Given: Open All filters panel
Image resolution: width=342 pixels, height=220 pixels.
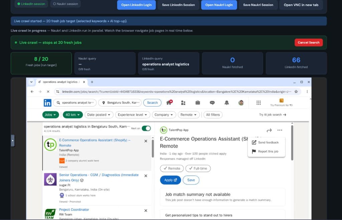Looking at the screenshot, I should pyautogui.click(x=213, y=115).
